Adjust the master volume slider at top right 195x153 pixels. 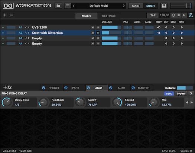[x=181, y=6]
